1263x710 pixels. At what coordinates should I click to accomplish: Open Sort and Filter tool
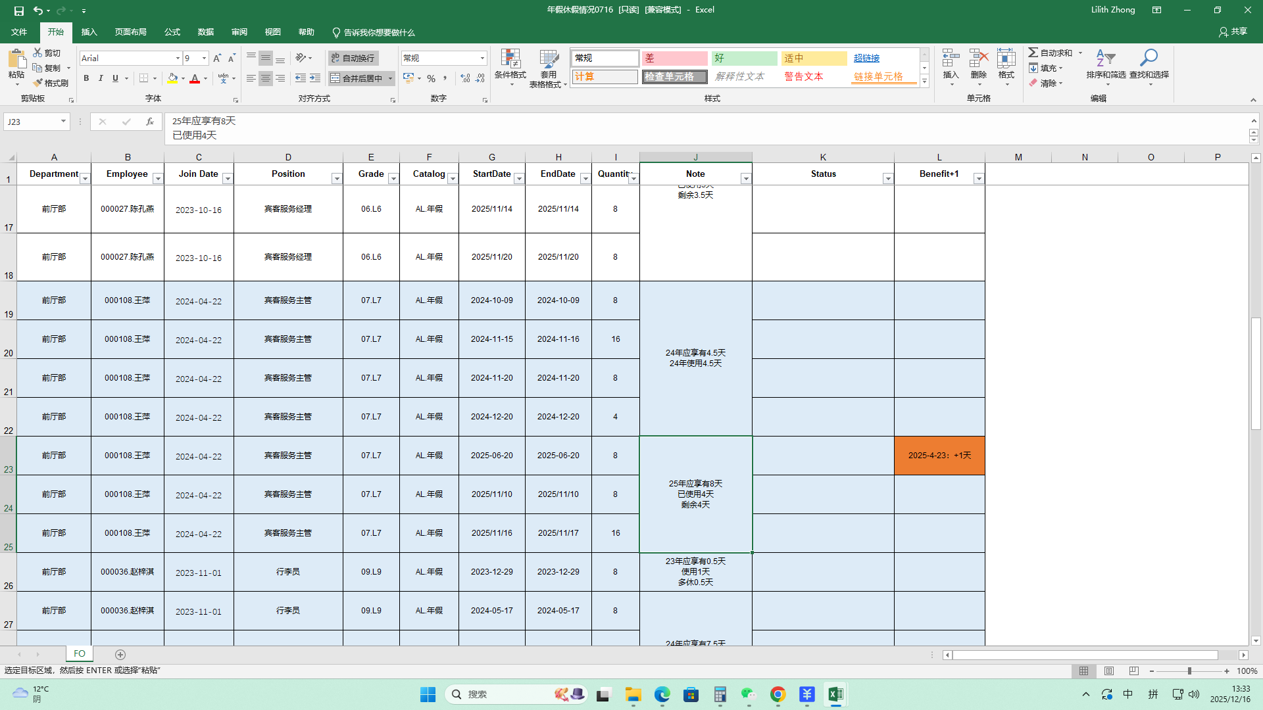tap(1106, 60)
